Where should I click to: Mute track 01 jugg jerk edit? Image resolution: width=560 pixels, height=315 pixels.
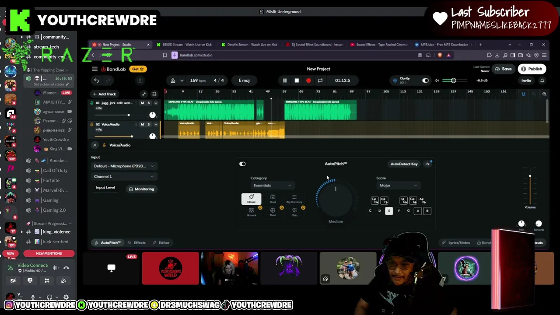[x=142, y=103]
